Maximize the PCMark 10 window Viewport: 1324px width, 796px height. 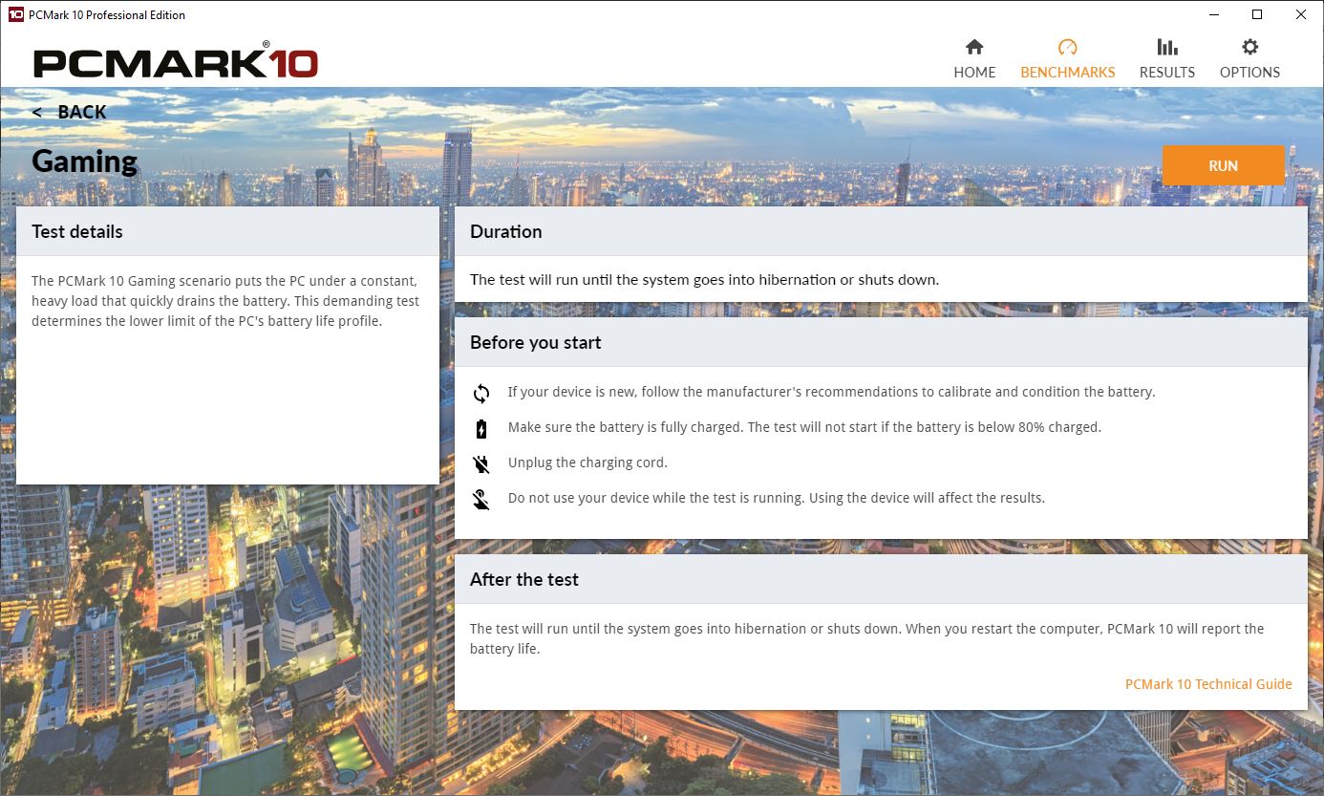coord(1257,14)
